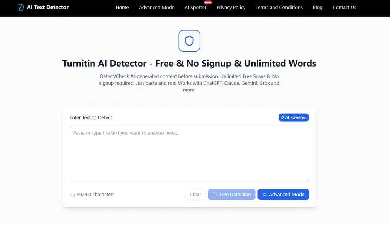The image size is (390, 225).
Task: Open the Privacy Policy page
Action: click(231, 8)
